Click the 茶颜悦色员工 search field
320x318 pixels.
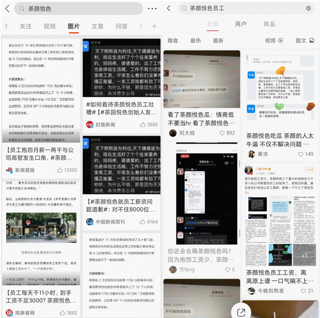(x=246, y=8)
